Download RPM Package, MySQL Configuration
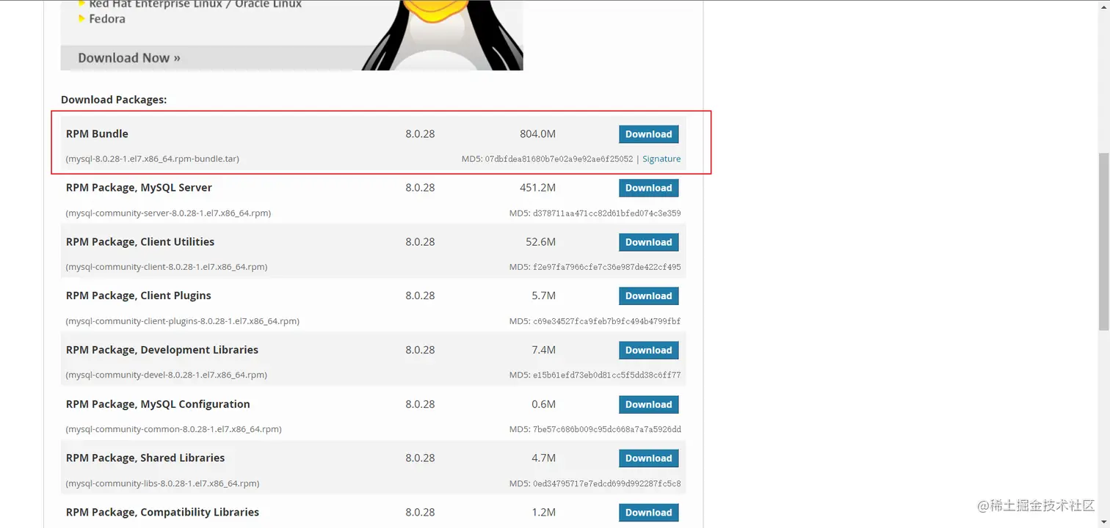Screen dimensions: 1110x528 pyautogui.click(x=648, y=404)
